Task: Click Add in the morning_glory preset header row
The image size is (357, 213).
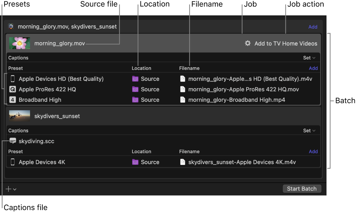Action: (313, 68)
